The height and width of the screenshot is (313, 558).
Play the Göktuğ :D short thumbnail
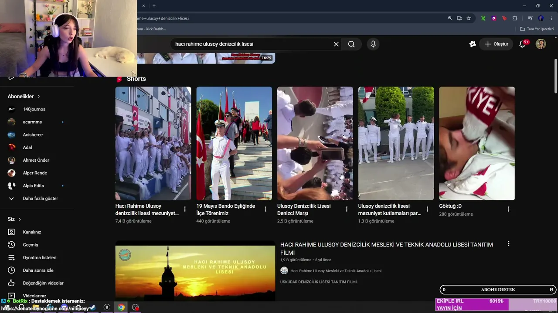(x=477, y=143)
